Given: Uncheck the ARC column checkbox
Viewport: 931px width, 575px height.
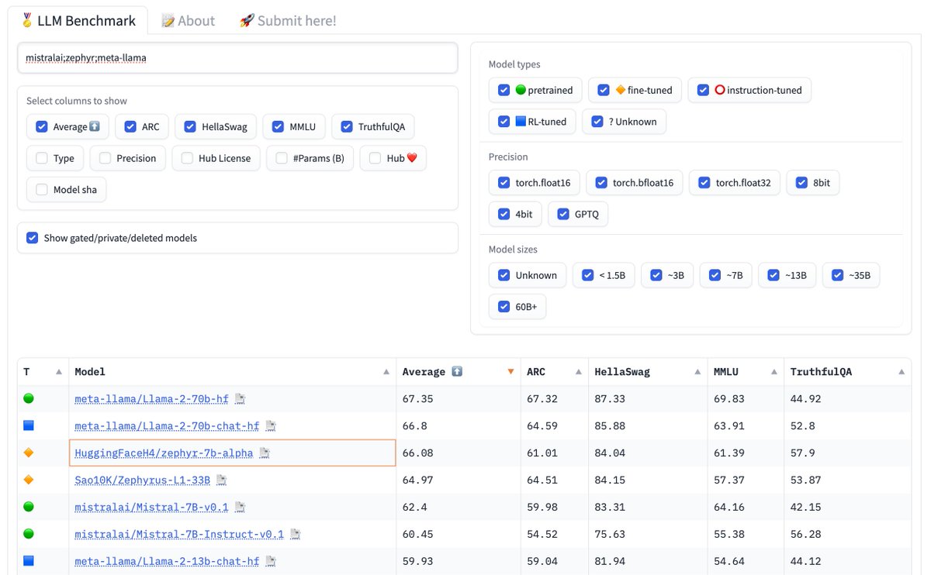Looking at the screenshot, I should pos(130,127).
